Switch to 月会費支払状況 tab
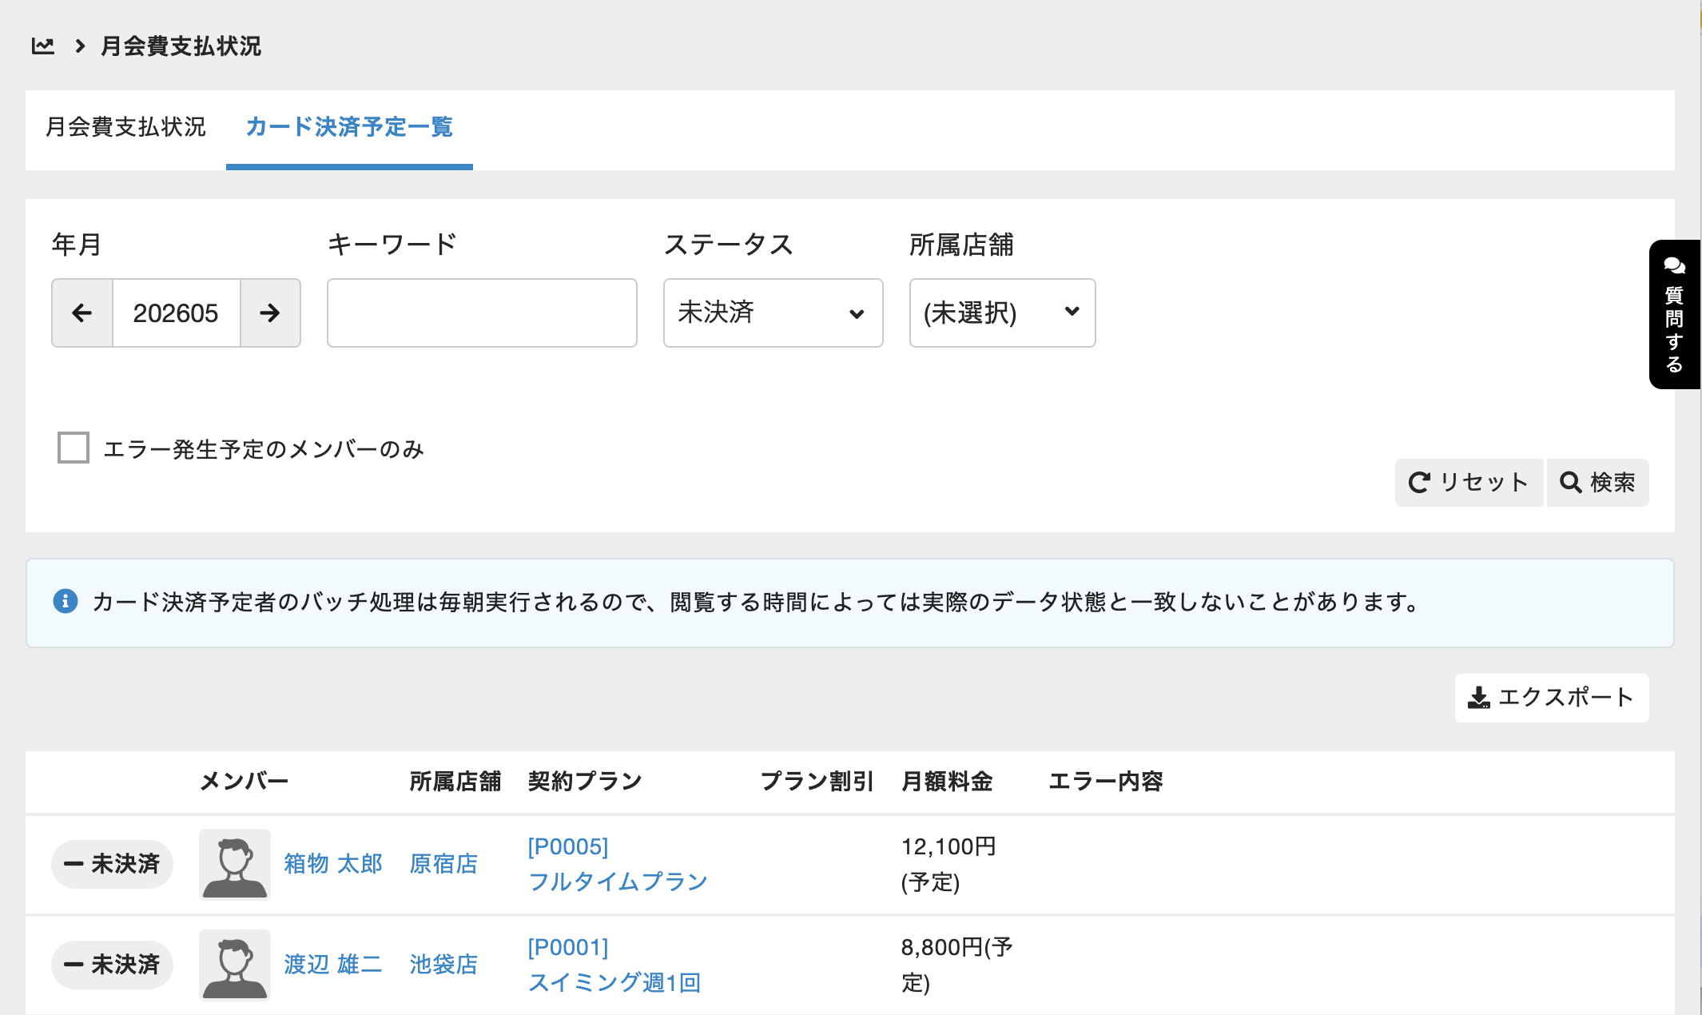Screen dimensions: 1702x1015 [125, 127]
